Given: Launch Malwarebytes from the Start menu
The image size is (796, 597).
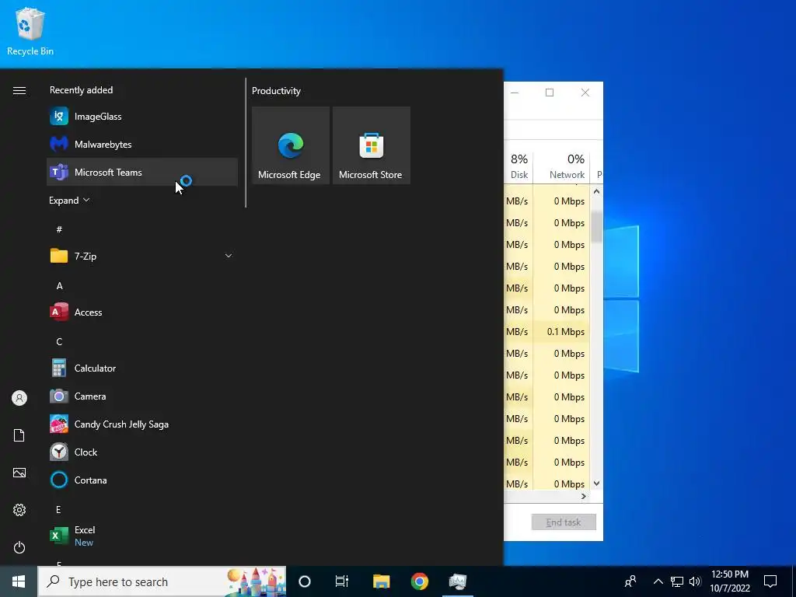Looking at the screenshot, I should pos(142,144).
